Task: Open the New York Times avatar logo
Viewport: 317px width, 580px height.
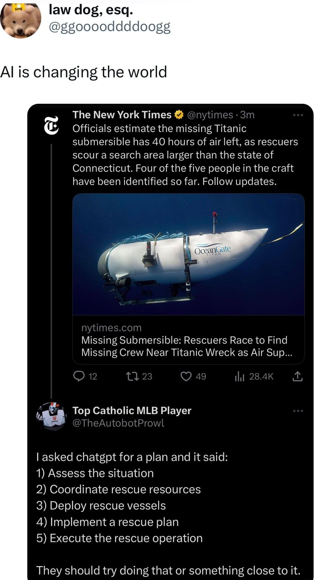Action: [51, 126]
